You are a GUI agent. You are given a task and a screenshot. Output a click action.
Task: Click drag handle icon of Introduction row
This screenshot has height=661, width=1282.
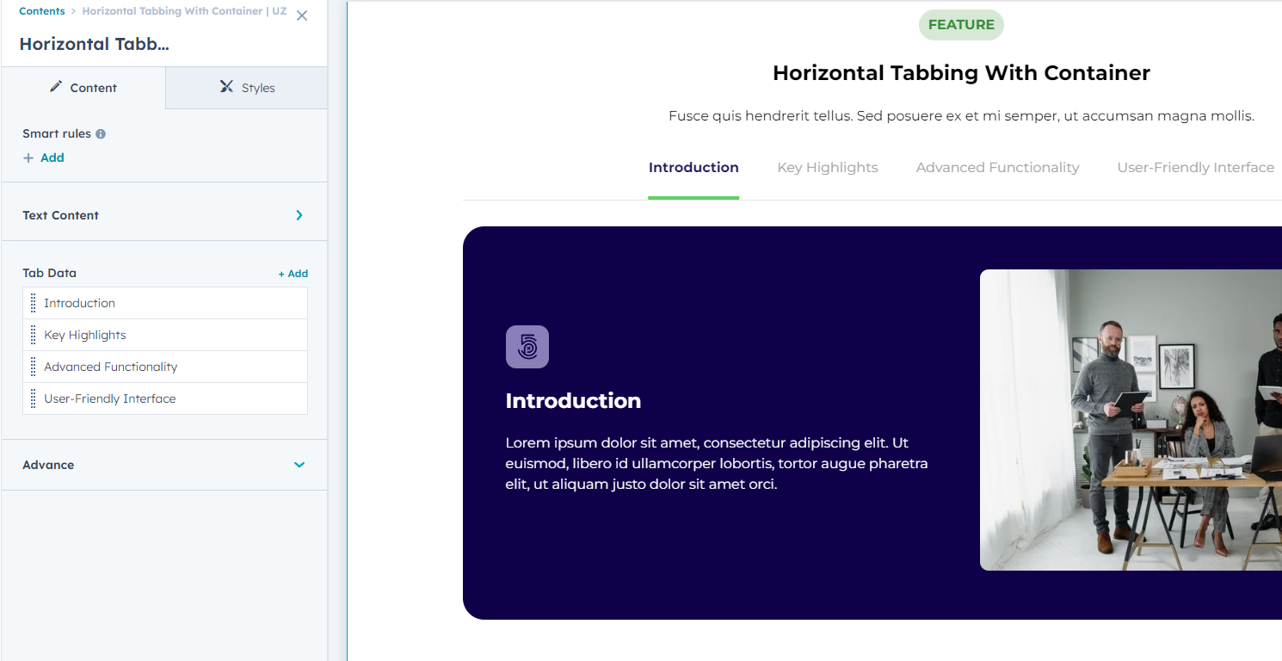(34, 303)
